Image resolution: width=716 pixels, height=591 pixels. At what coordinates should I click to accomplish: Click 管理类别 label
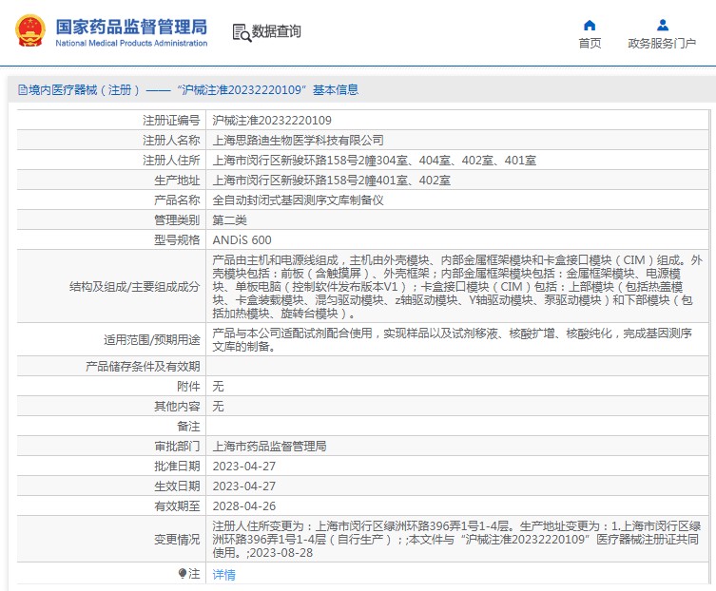click(x=177, y=220)
